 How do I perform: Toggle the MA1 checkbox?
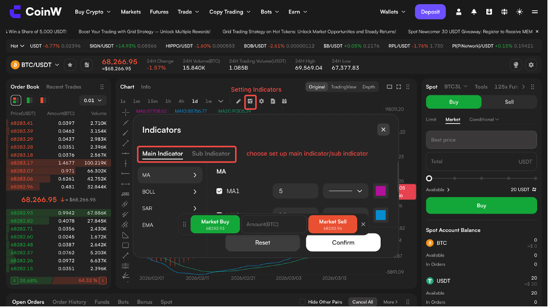(219, 191)
